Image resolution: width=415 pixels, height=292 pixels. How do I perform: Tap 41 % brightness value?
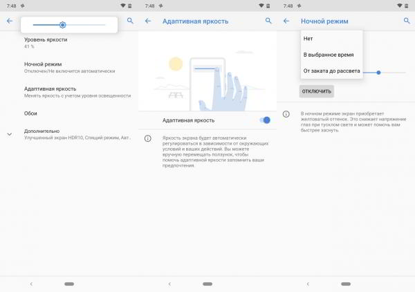(x=29, y=46)
